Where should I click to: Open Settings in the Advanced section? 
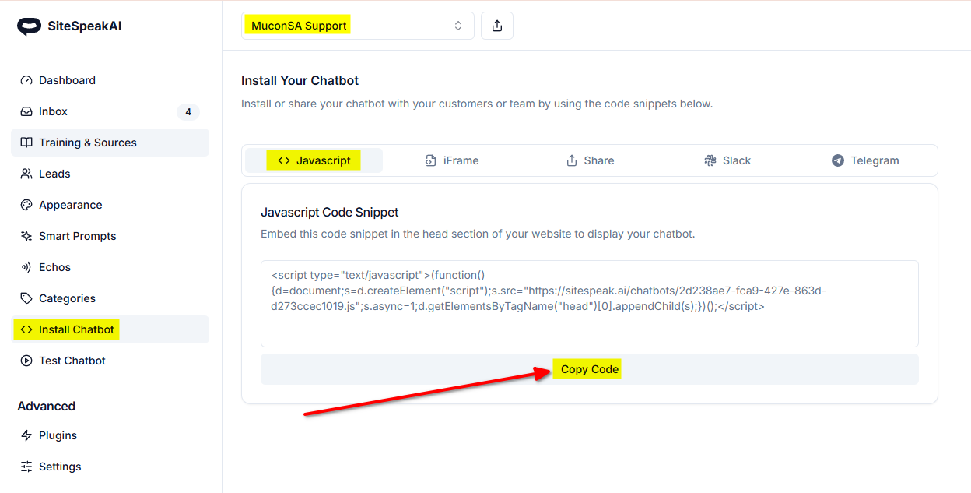point(59,467)
